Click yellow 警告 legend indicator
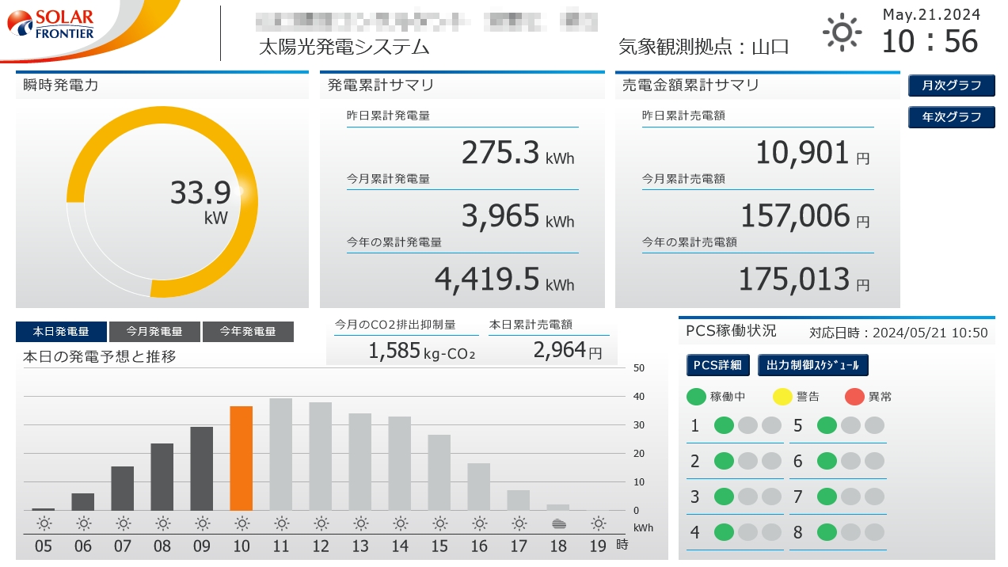1008x567 pixels. 782,397
